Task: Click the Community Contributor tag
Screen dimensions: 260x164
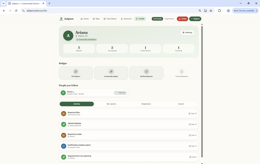Action: pos(86,40)
